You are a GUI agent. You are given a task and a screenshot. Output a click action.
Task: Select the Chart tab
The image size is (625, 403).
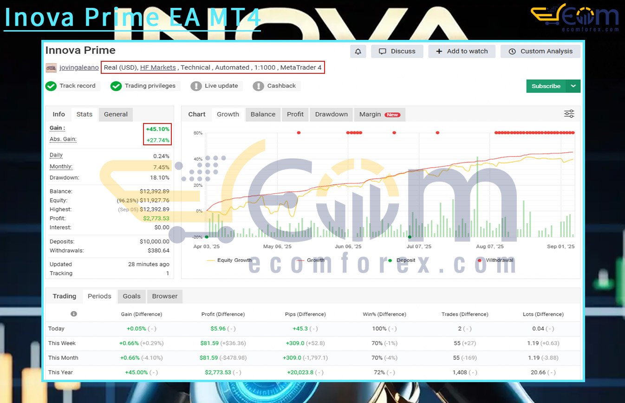coord(197,114)
